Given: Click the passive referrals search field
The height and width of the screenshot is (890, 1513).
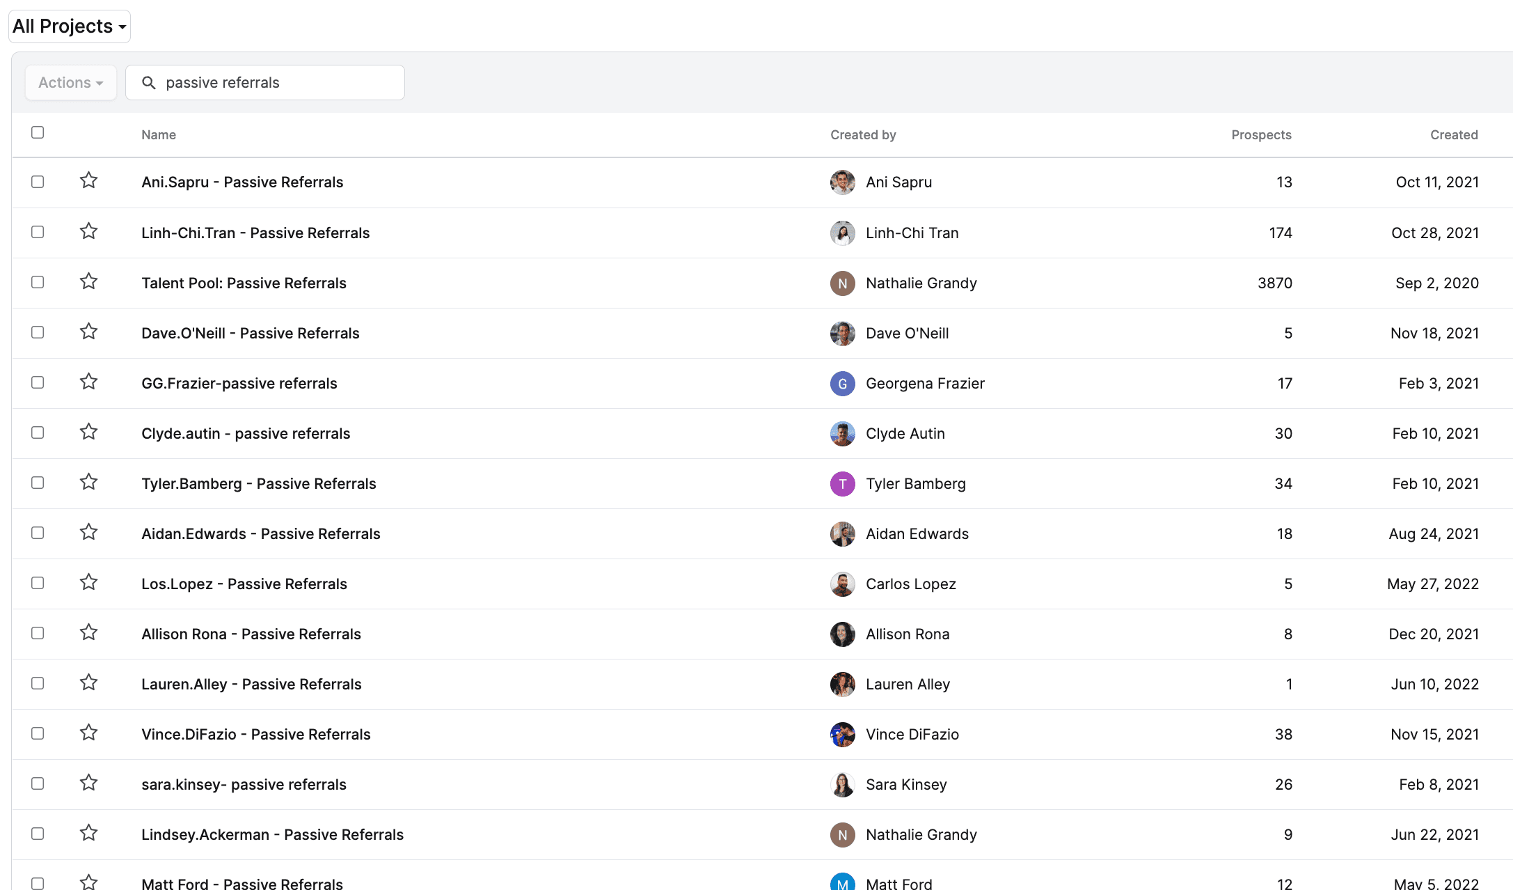Looking at the screenshot, I should pos(278,83).
